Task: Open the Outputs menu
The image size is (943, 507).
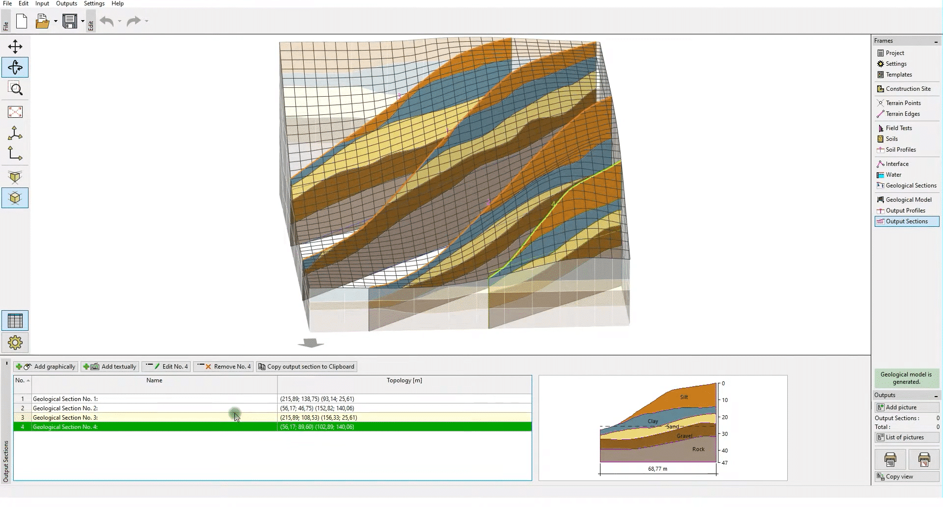Action: coord(66,3)
